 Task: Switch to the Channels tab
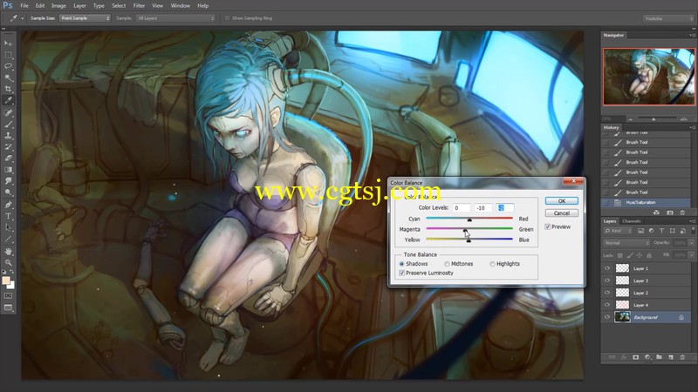pyautogui.click(x=631, y=221)
